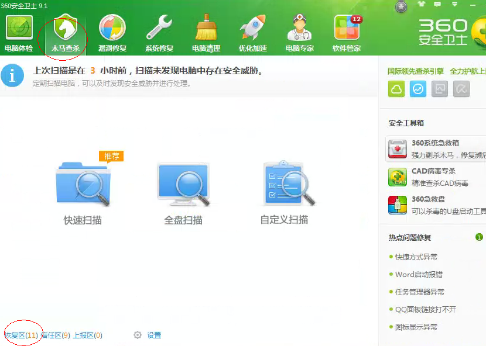Open 设置 via the gear icon
This screenshot has height=346, width=486.
(147, 335)
